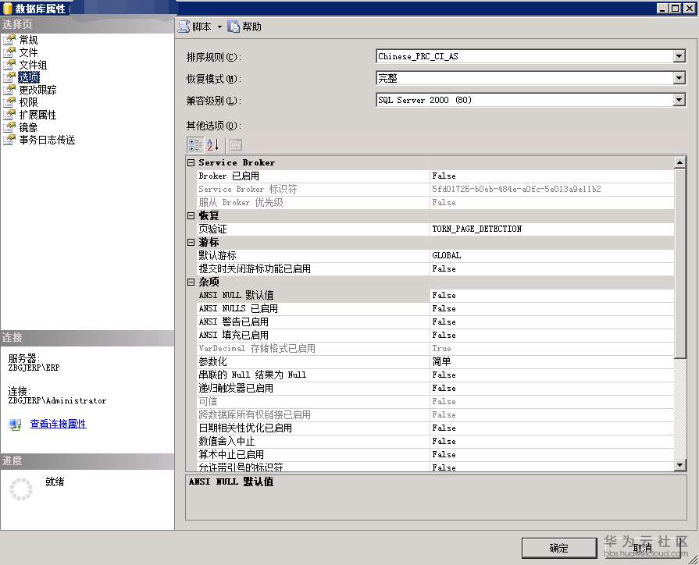Collapse the 恢复 category

[191, 215]
